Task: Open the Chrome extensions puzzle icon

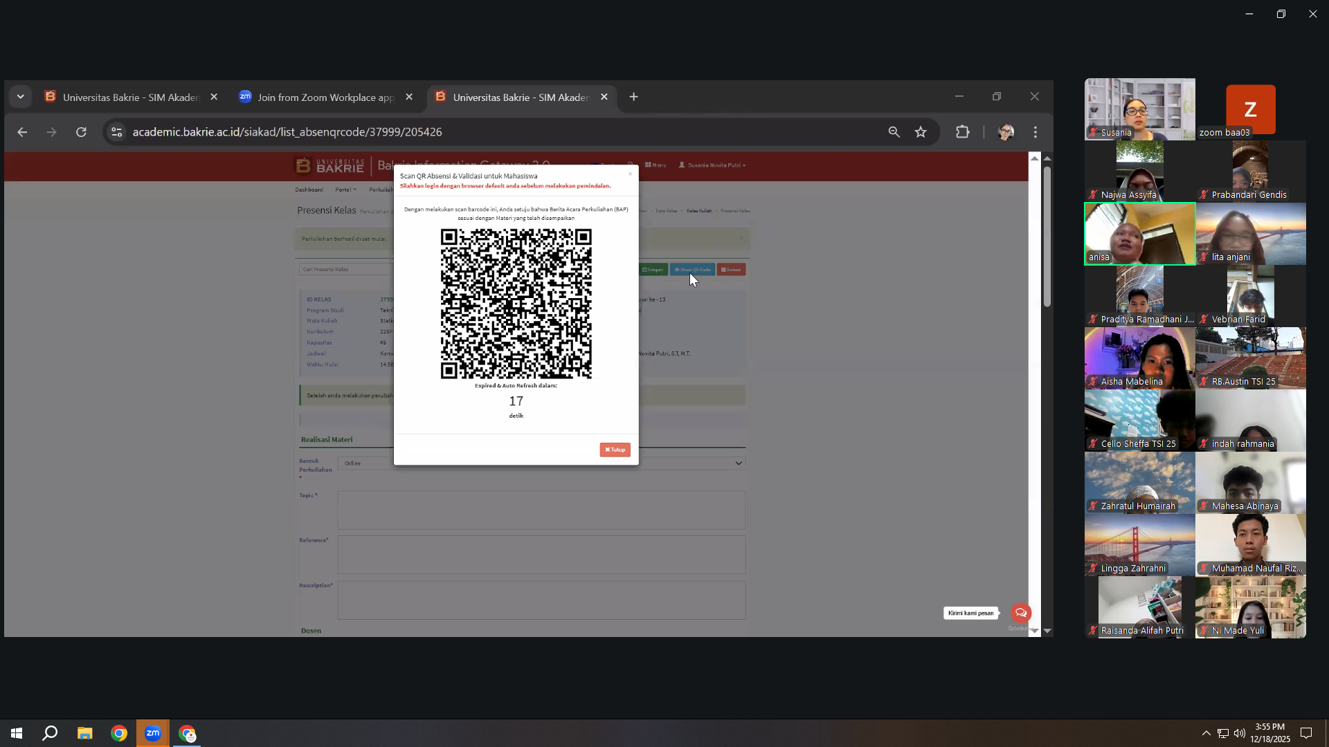Action: tap(963, 132)
